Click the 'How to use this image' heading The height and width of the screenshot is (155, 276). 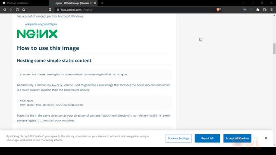click(48, 48)
